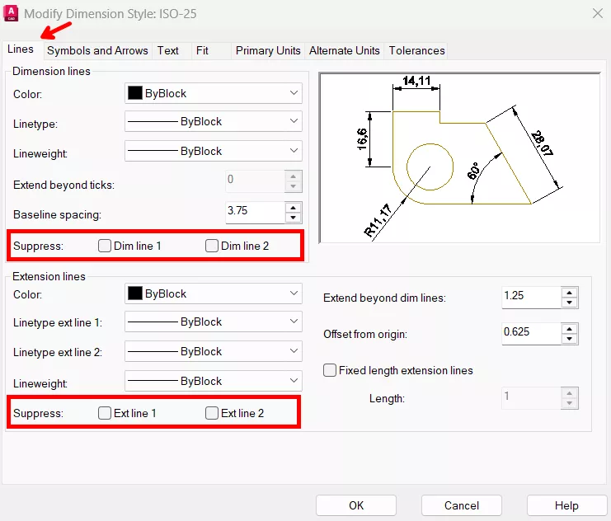The height and width of the screenshot is (521, 611).
Task: Tick Suppress Ext line 2 checkbox
Action: coord(212,413)
